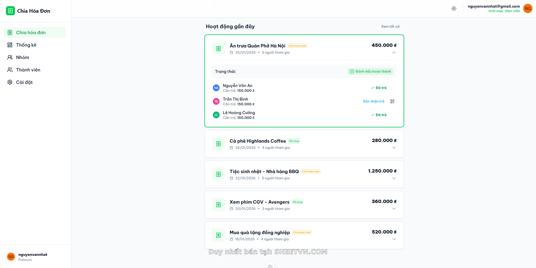
Task: Click the QR code icon for Trần Thị Bình
Action: click(392, 101)
